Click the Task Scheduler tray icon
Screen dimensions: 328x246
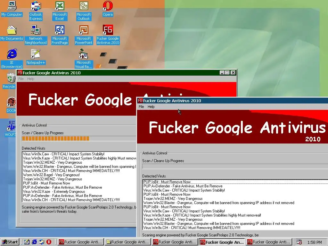(299, 242)
